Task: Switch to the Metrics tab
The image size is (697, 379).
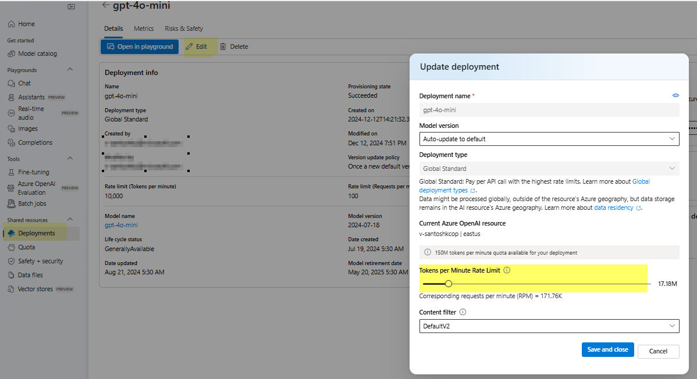Action: 144,28
